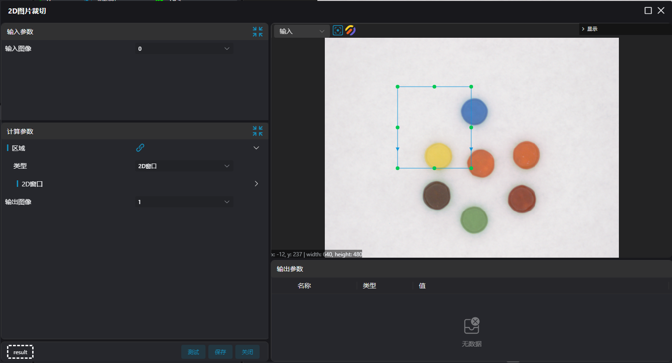672x363 pixels.
Task: Click the top-left handle of the crop rectangle
Action: click(x=398, y=87)
